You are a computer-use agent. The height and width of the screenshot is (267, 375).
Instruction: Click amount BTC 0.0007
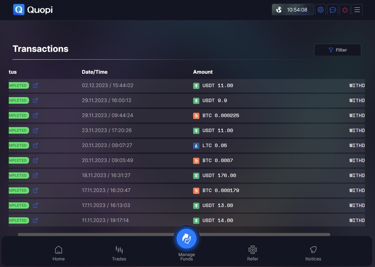218,161
